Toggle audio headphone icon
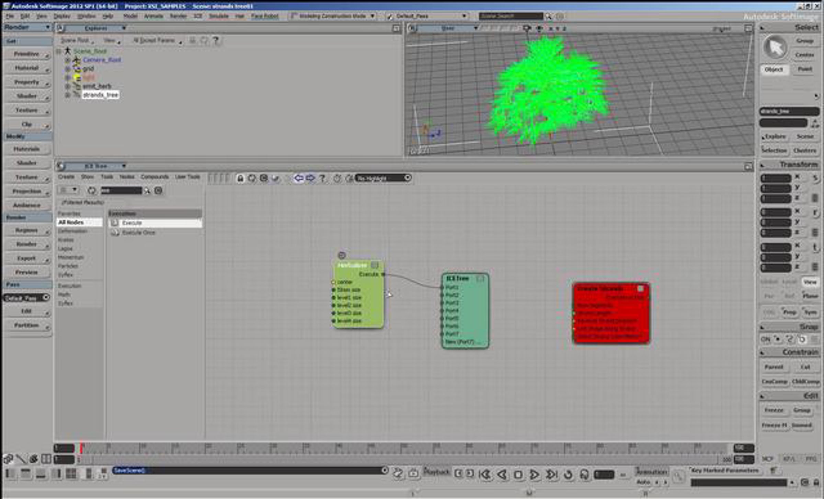This screenshot has width=824, height=499. point(584,475)
